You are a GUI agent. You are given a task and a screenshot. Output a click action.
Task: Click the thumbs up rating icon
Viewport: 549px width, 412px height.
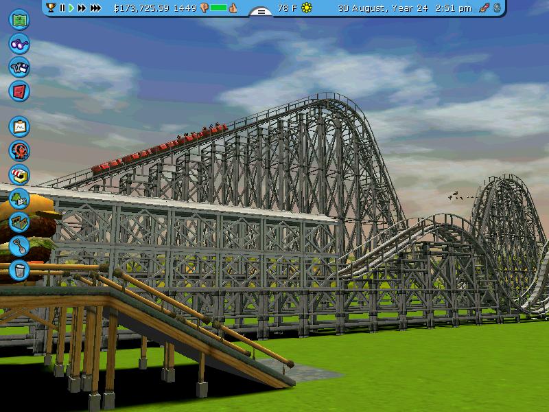click(233, 8)
